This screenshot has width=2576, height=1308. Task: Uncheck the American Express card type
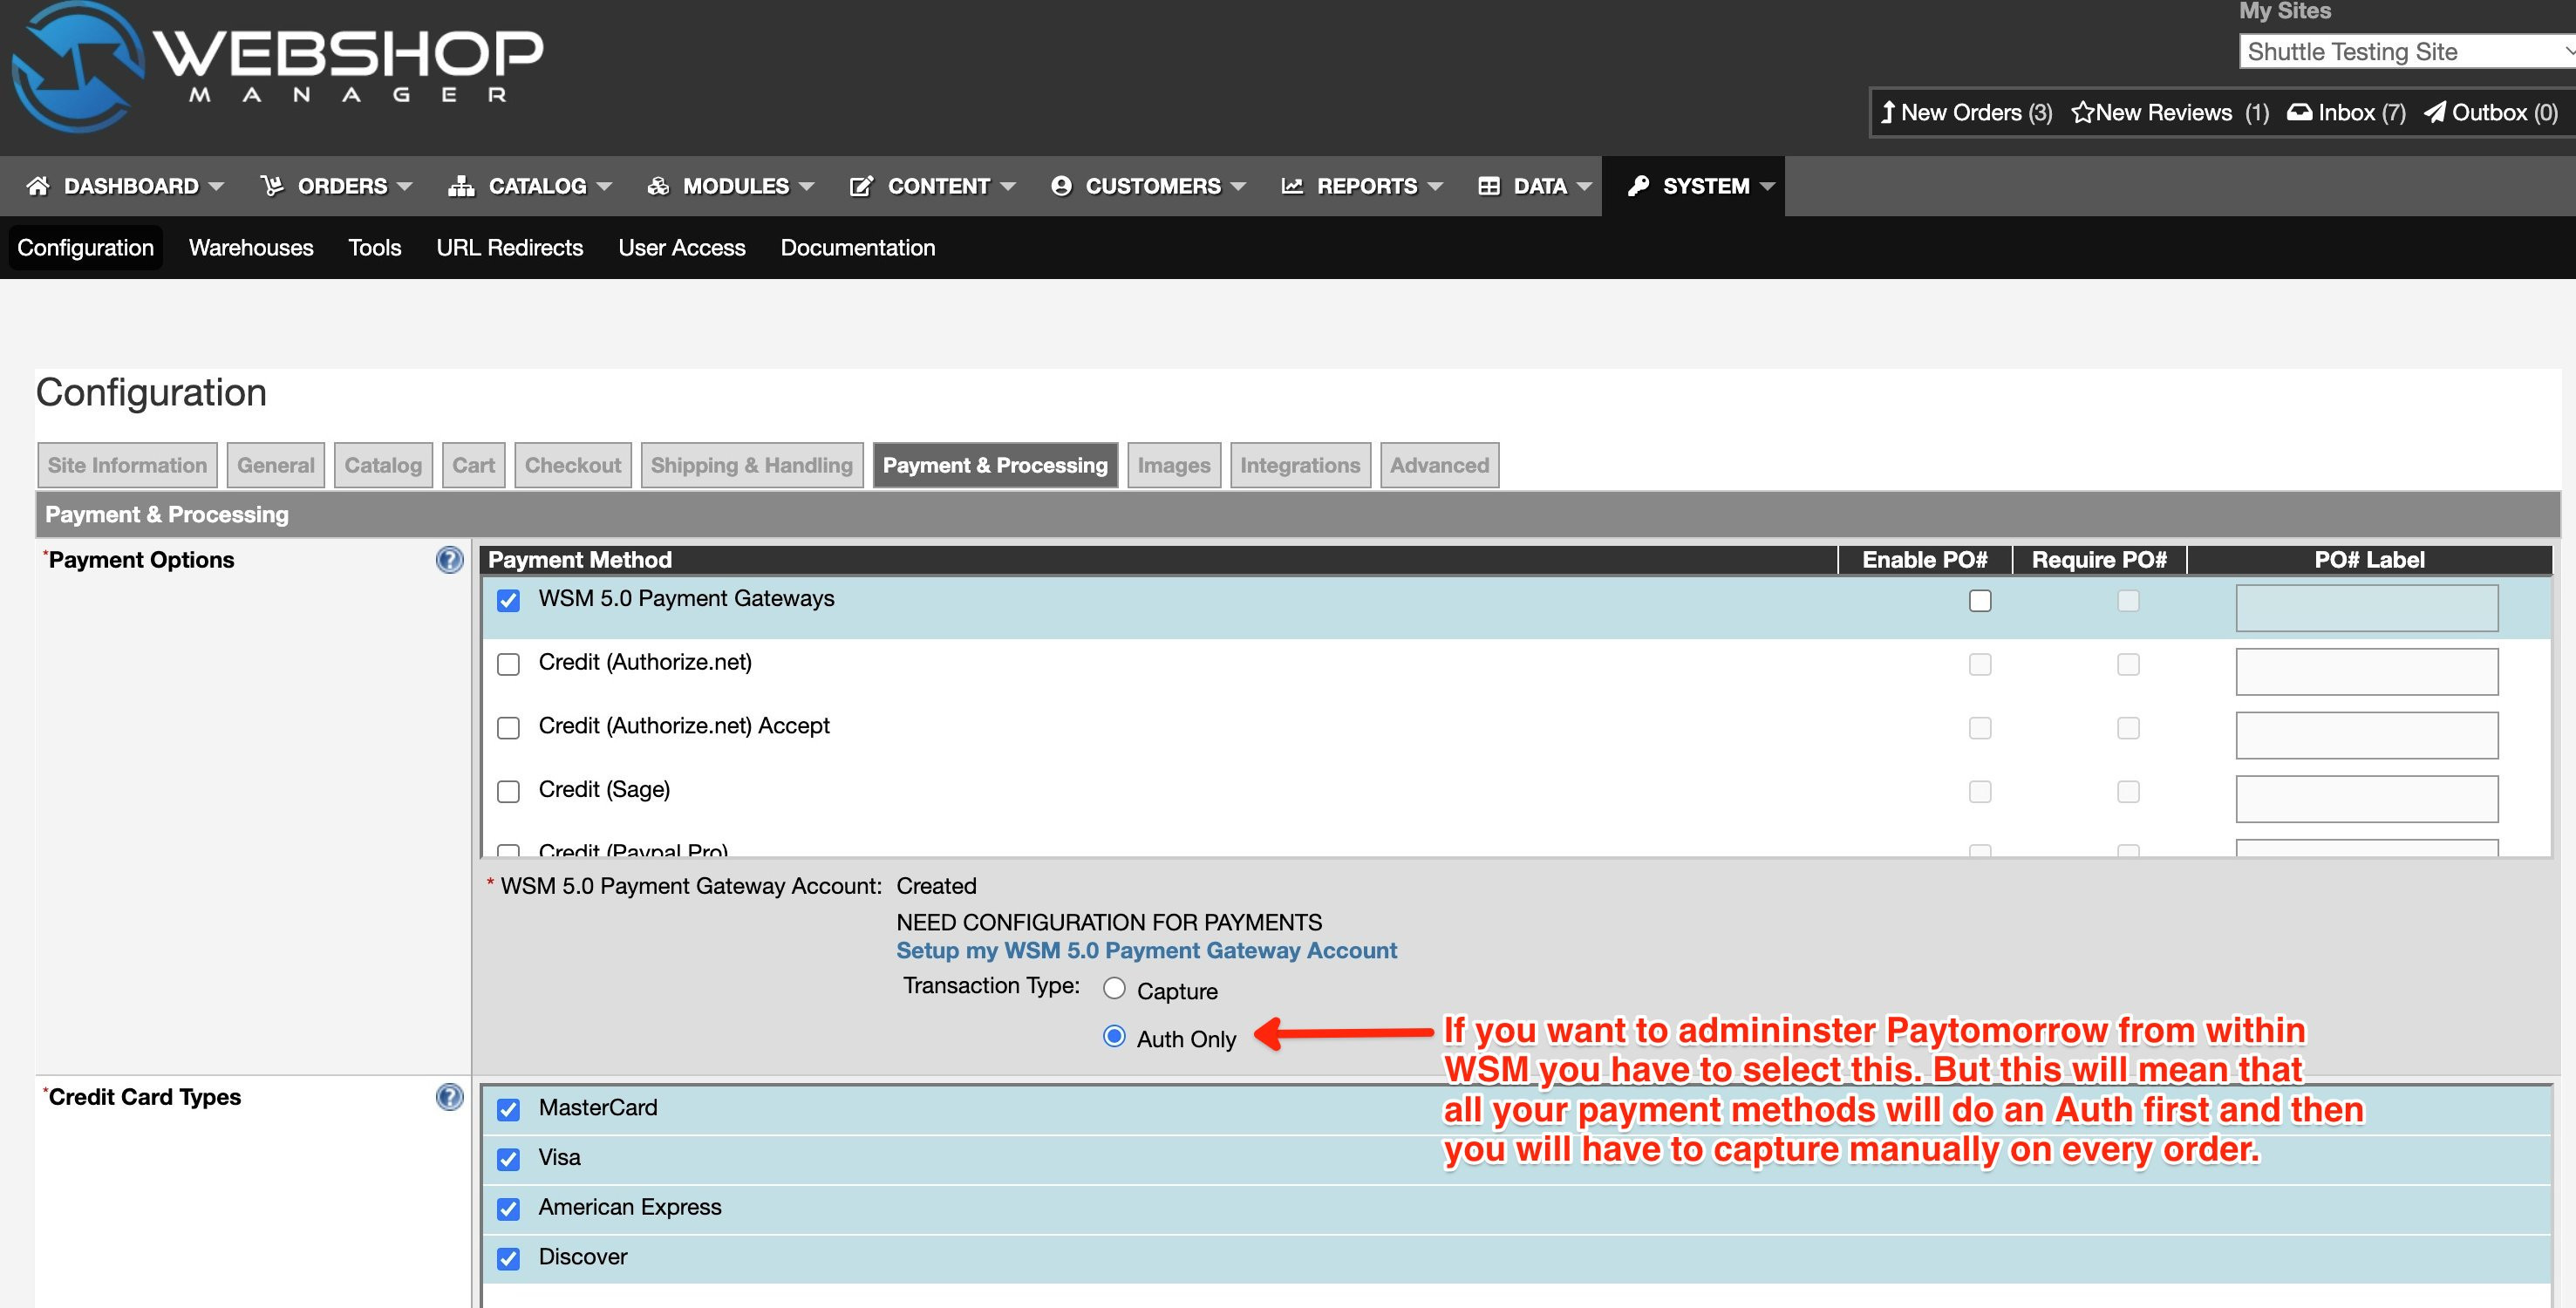[x=509, y=1209]
